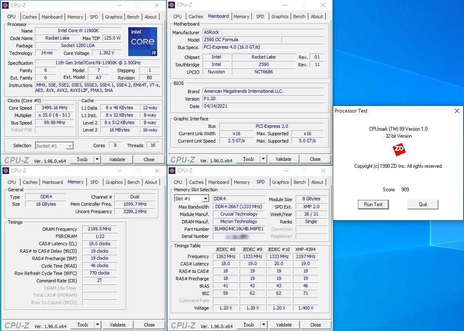Click the Threads count value 16
The height and width of the screenshot is (331, 464).
coord(153,145)
